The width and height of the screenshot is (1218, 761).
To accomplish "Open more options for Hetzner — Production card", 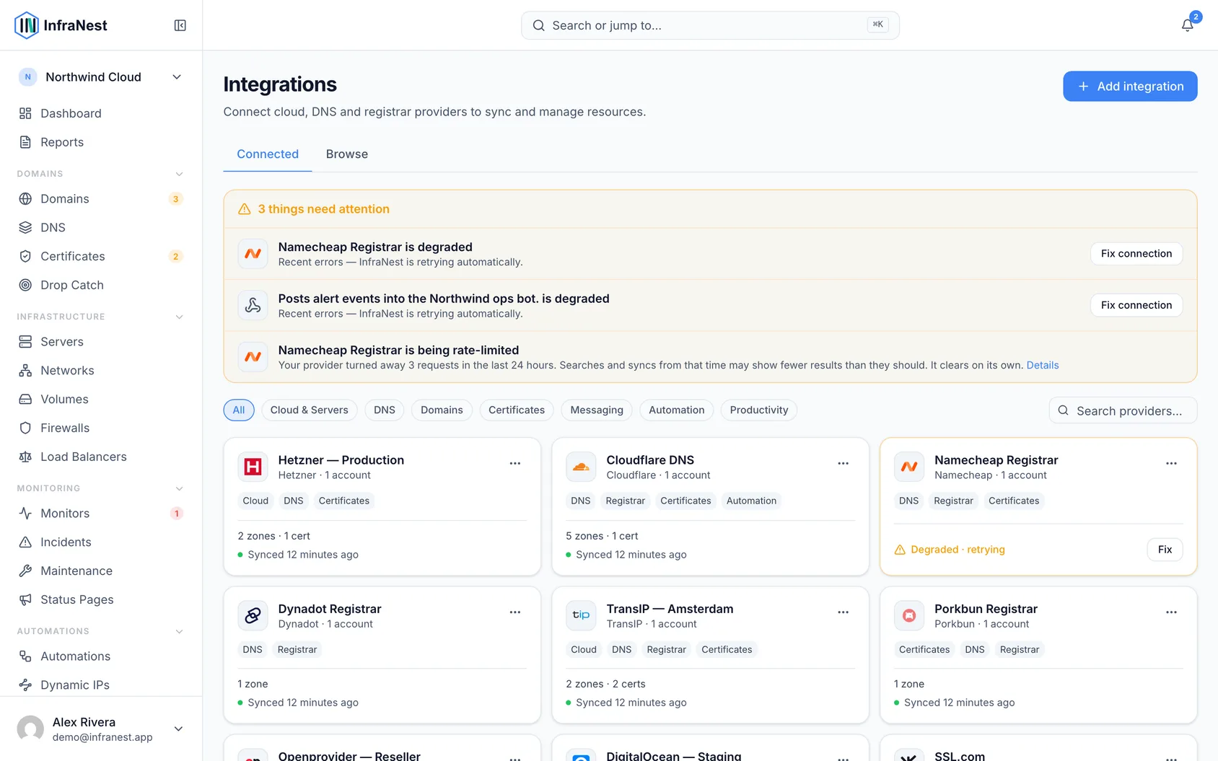I will (515, 463).
